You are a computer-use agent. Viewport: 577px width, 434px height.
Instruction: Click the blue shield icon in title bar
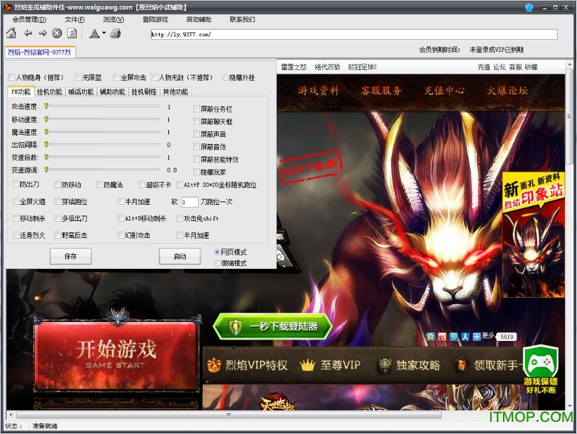pos(529,7)
